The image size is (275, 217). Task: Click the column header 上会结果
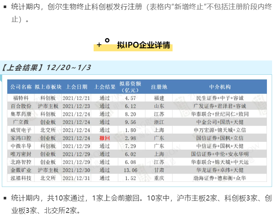(x=105, y=87)
